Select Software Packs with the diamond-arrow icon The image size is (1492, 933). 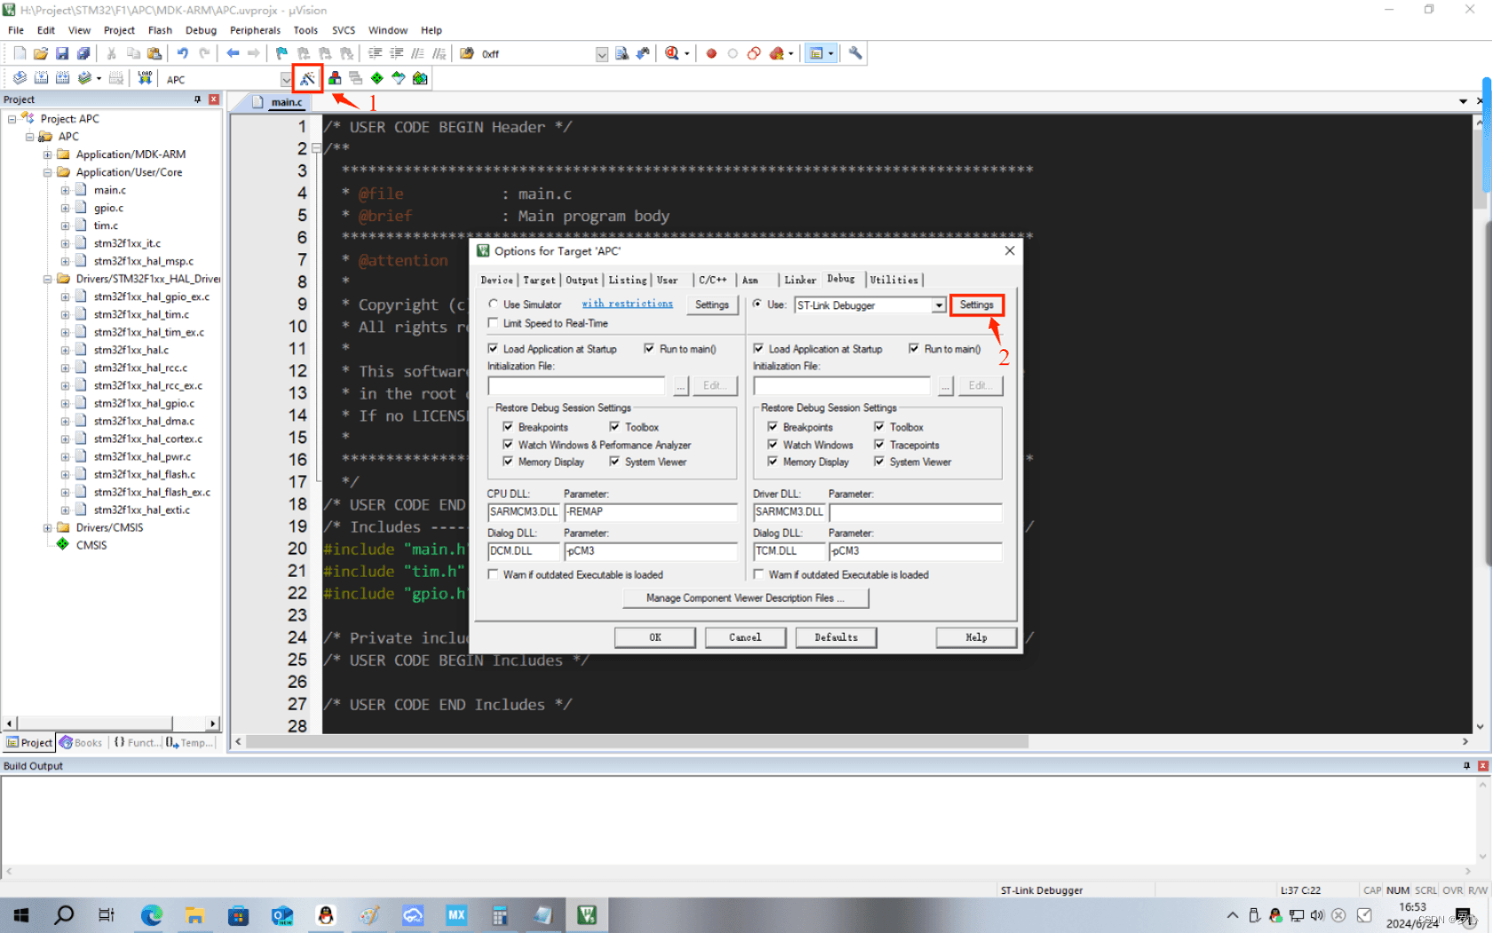(x=399, y=78)
